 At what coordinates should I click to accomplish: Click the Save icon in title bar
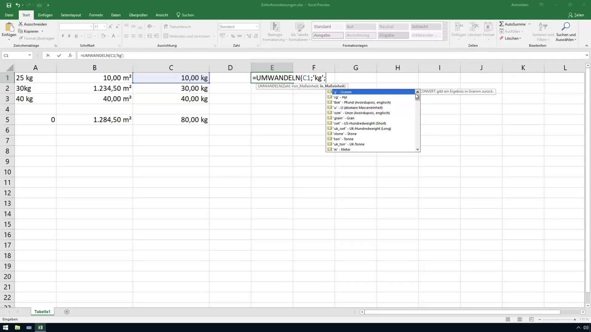click(x=9, y=5)
